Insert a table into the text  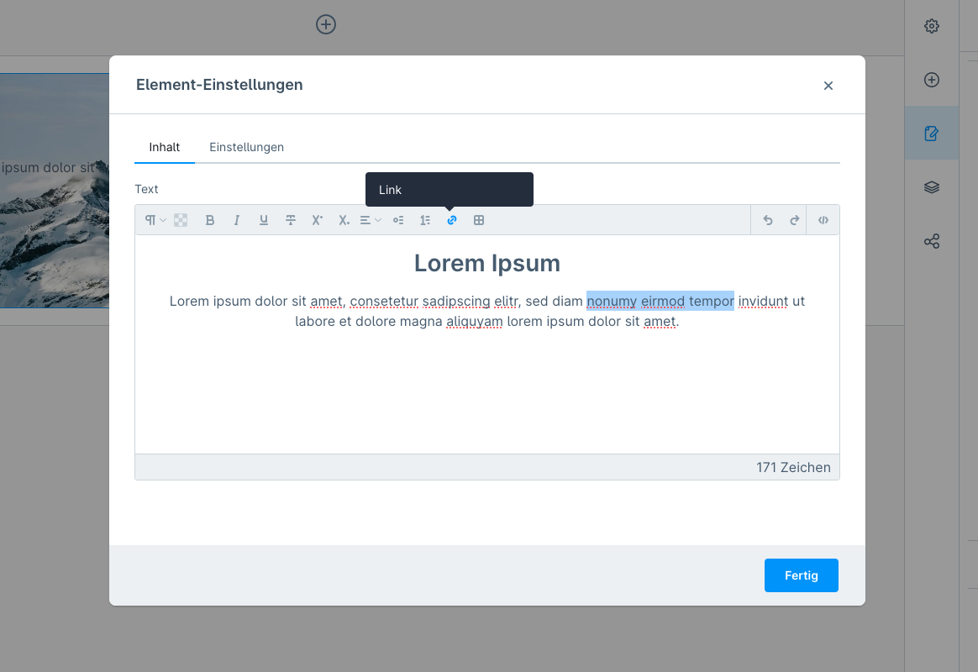click(x=479, y=220)
